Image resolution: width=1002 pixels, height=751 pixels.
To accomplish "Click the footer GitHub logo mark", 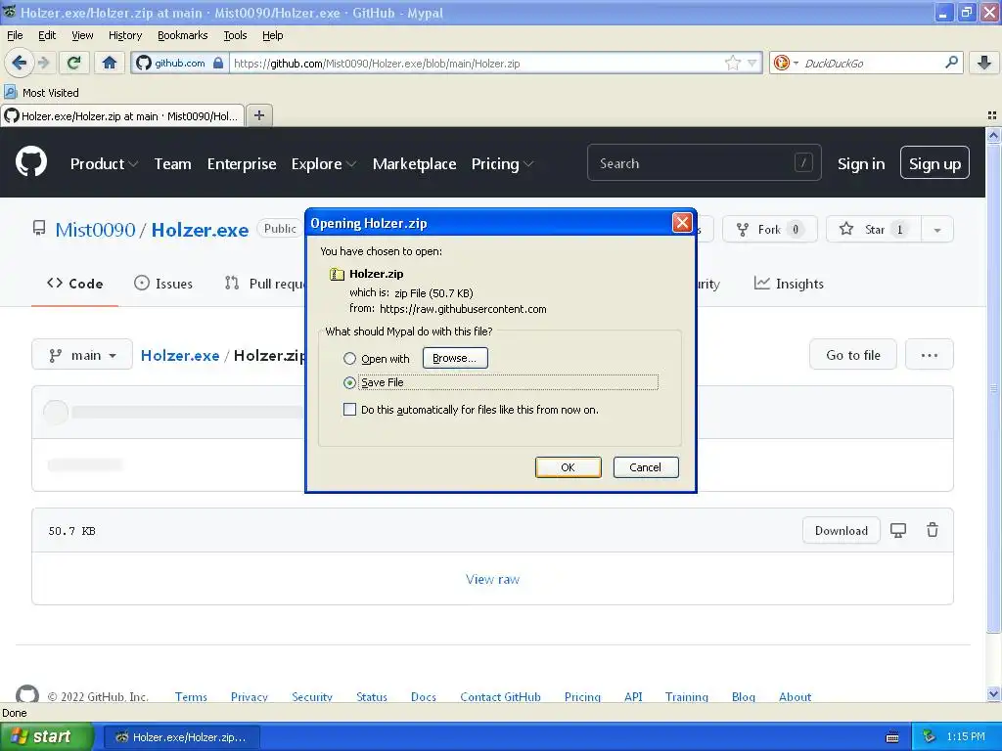I will pos(26,695).
